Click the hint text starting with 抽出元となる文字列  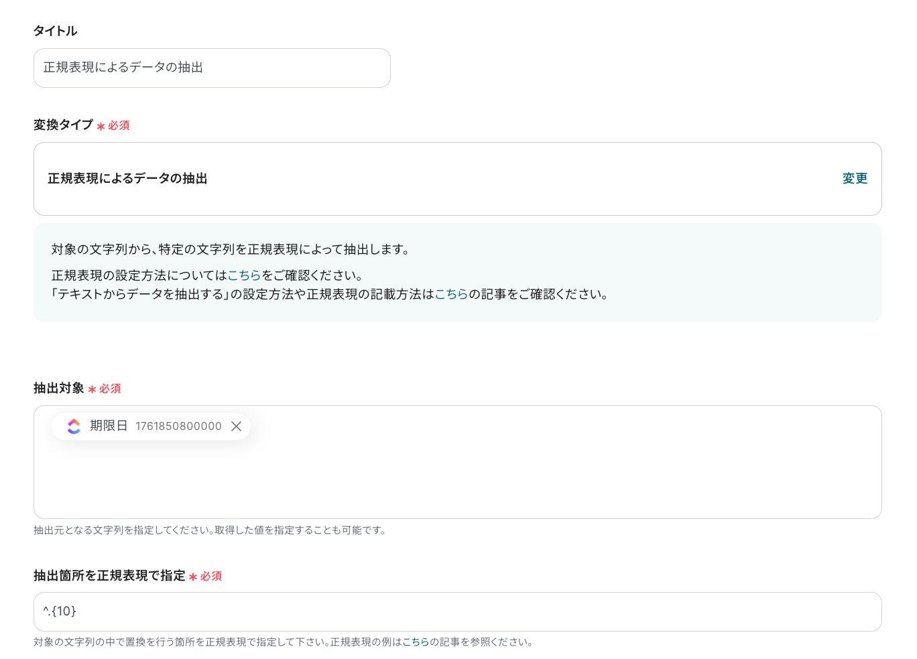pyautogui.click(x=210, y=530)
